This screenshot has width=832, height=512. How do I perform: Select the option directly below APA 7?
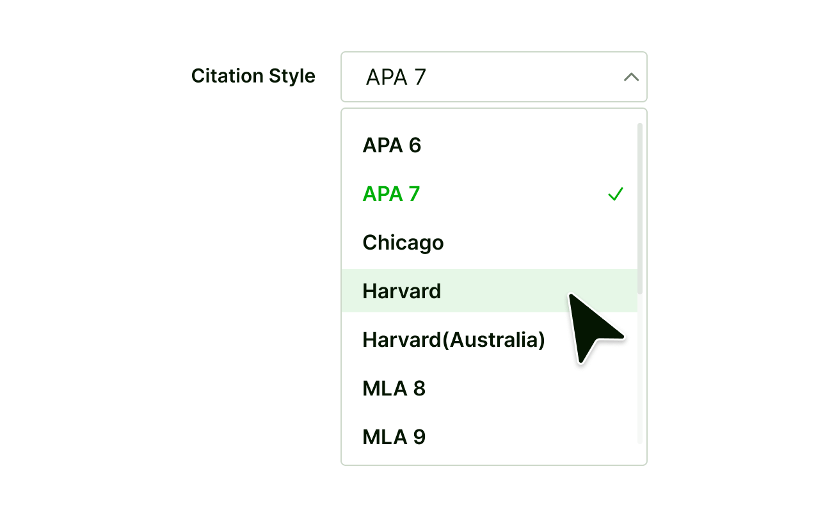[403, 243]
